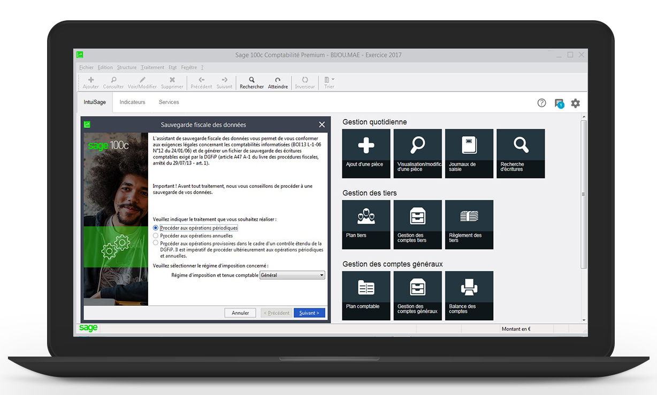Click the Rechercher toolbar icon
Image resolution: width=657 pixels, height=395 pixels.
point(251,82)
